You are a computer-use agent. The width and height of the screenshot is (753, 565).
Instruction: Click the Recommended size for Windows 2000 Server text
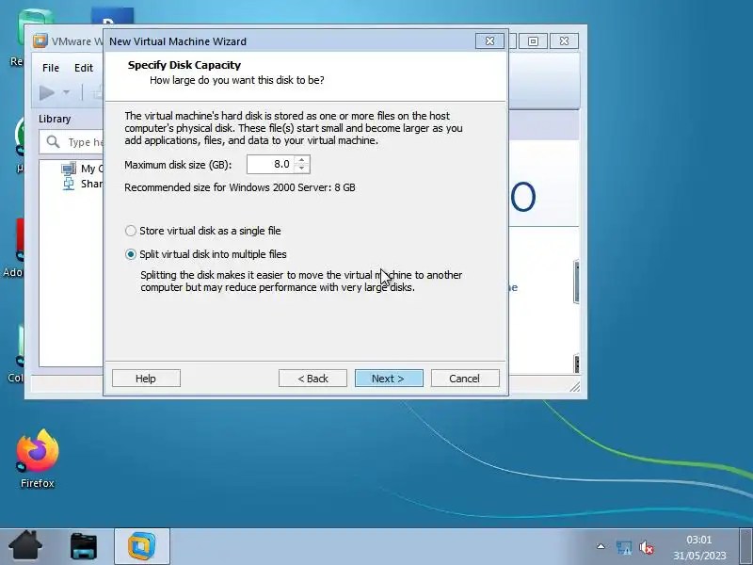240,187
